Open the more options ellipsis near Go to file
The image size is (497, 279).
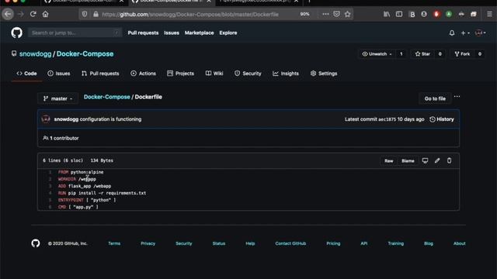coord(457,96)
